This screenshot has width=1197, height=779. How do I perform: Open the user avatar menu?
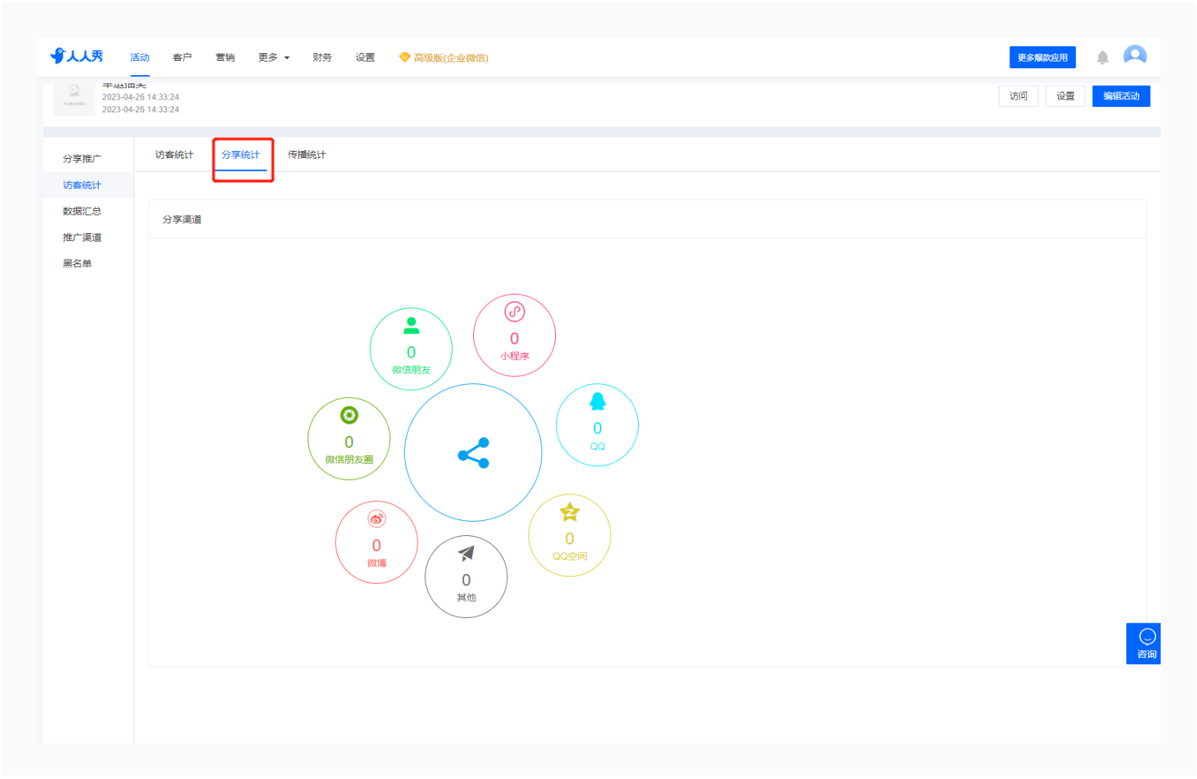pos(1135,56)
